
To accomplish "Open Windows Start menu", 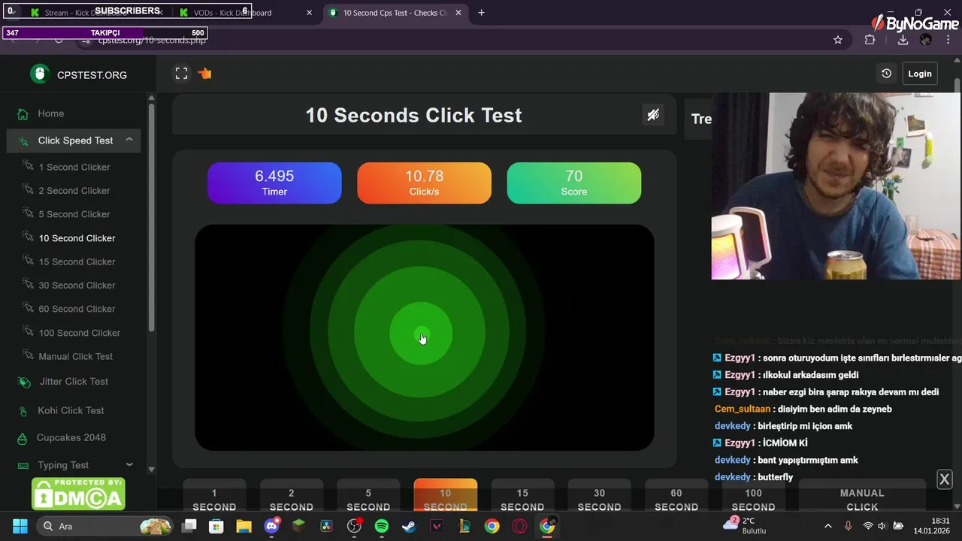I will tap(20, 526).
